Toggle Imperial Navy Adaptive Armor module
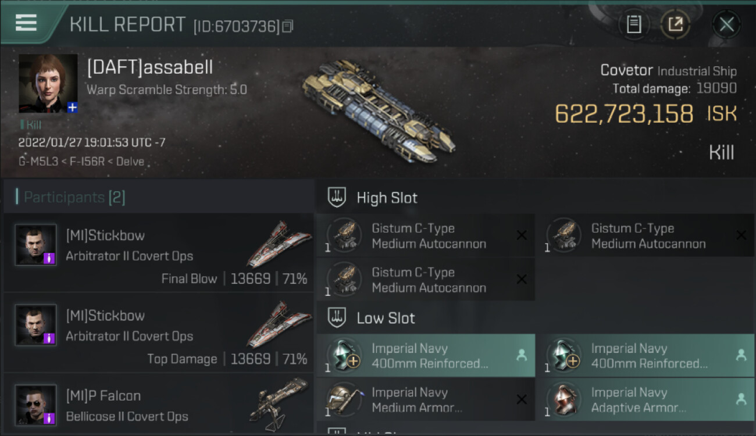756x436 pixels. (x=644, y=400)
